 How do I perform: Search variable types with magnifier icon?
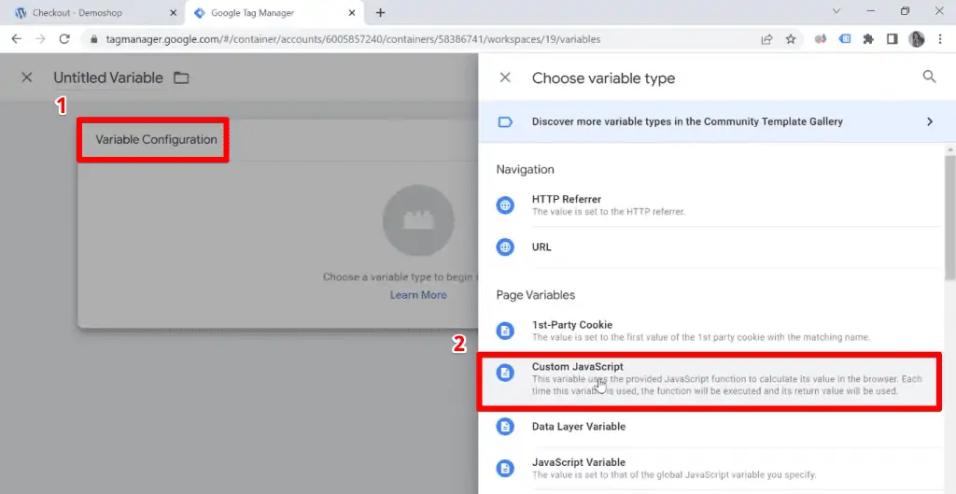tap(929, 77)
